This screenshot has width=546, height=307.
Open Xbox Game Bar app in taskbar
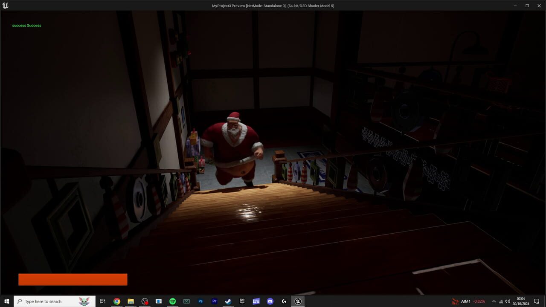[x=186, y=301]
